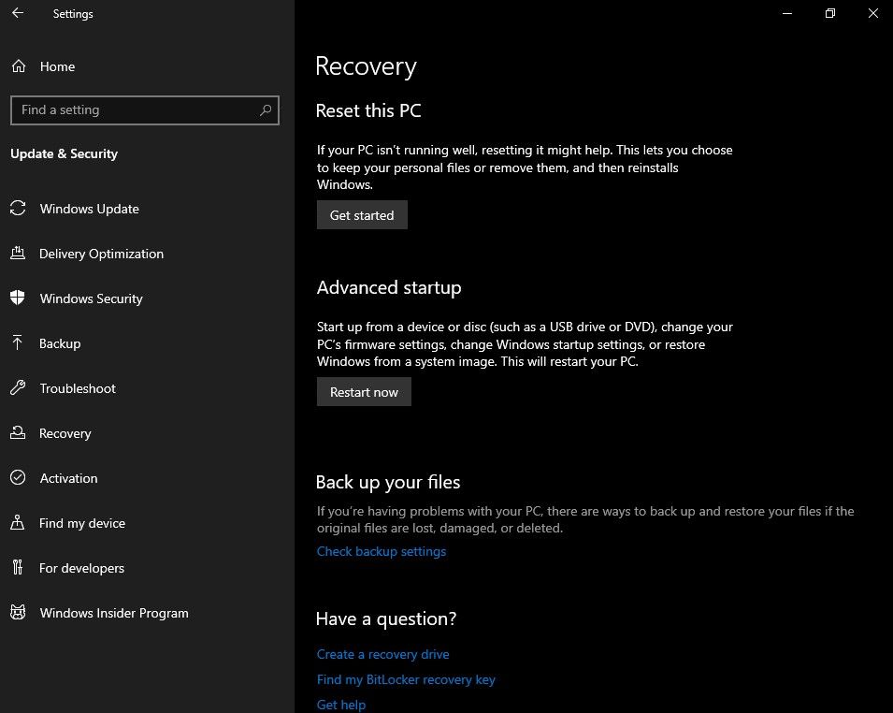Click the Windows Security shield icon

click(19, 298)
